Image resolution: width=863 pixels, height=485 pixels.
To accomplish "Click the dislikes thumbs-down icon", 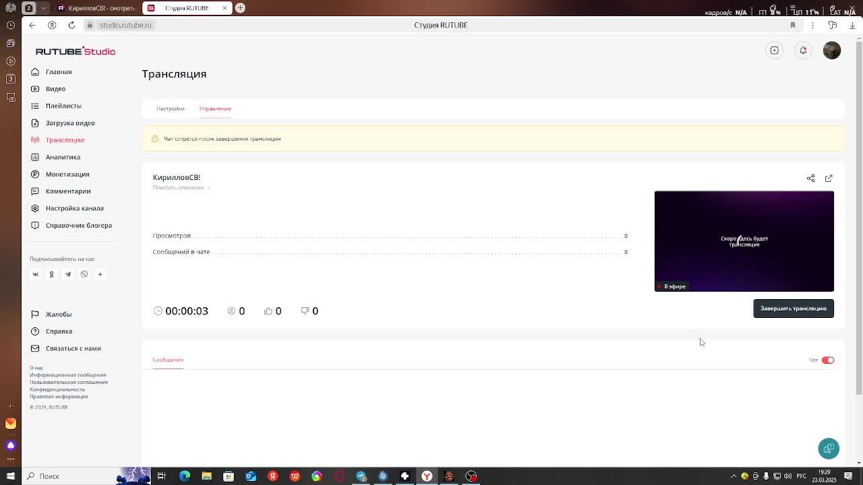I will pyautogui.click(x=305, y=311).
